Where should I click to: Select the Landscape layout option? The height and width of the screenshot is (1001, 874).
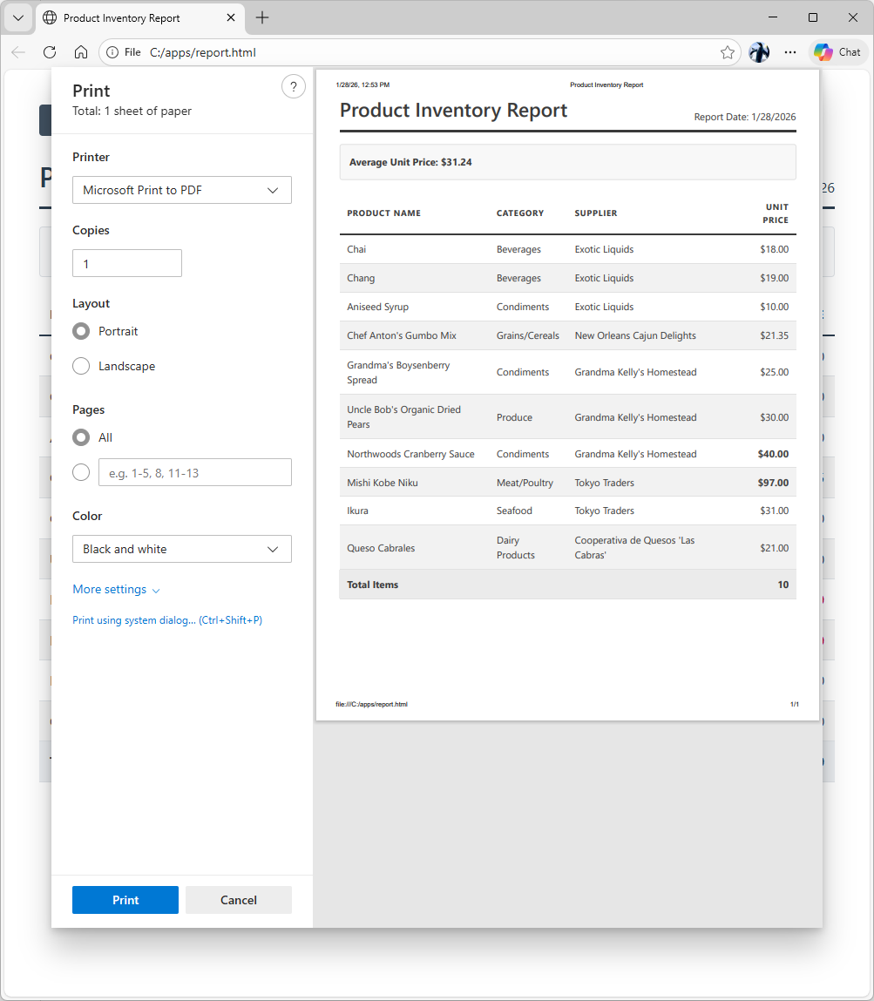[x=81, y=366]
